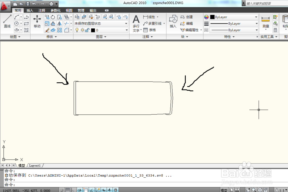Click the 测量 measure tool
Viewport: 288px width, 192px height.
pyautogui.click(x=266, y=22)
